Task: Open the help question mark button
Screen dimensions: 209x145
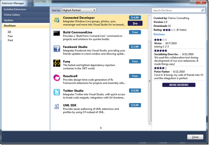Action: pyautogui.click(x=193, y=2)
